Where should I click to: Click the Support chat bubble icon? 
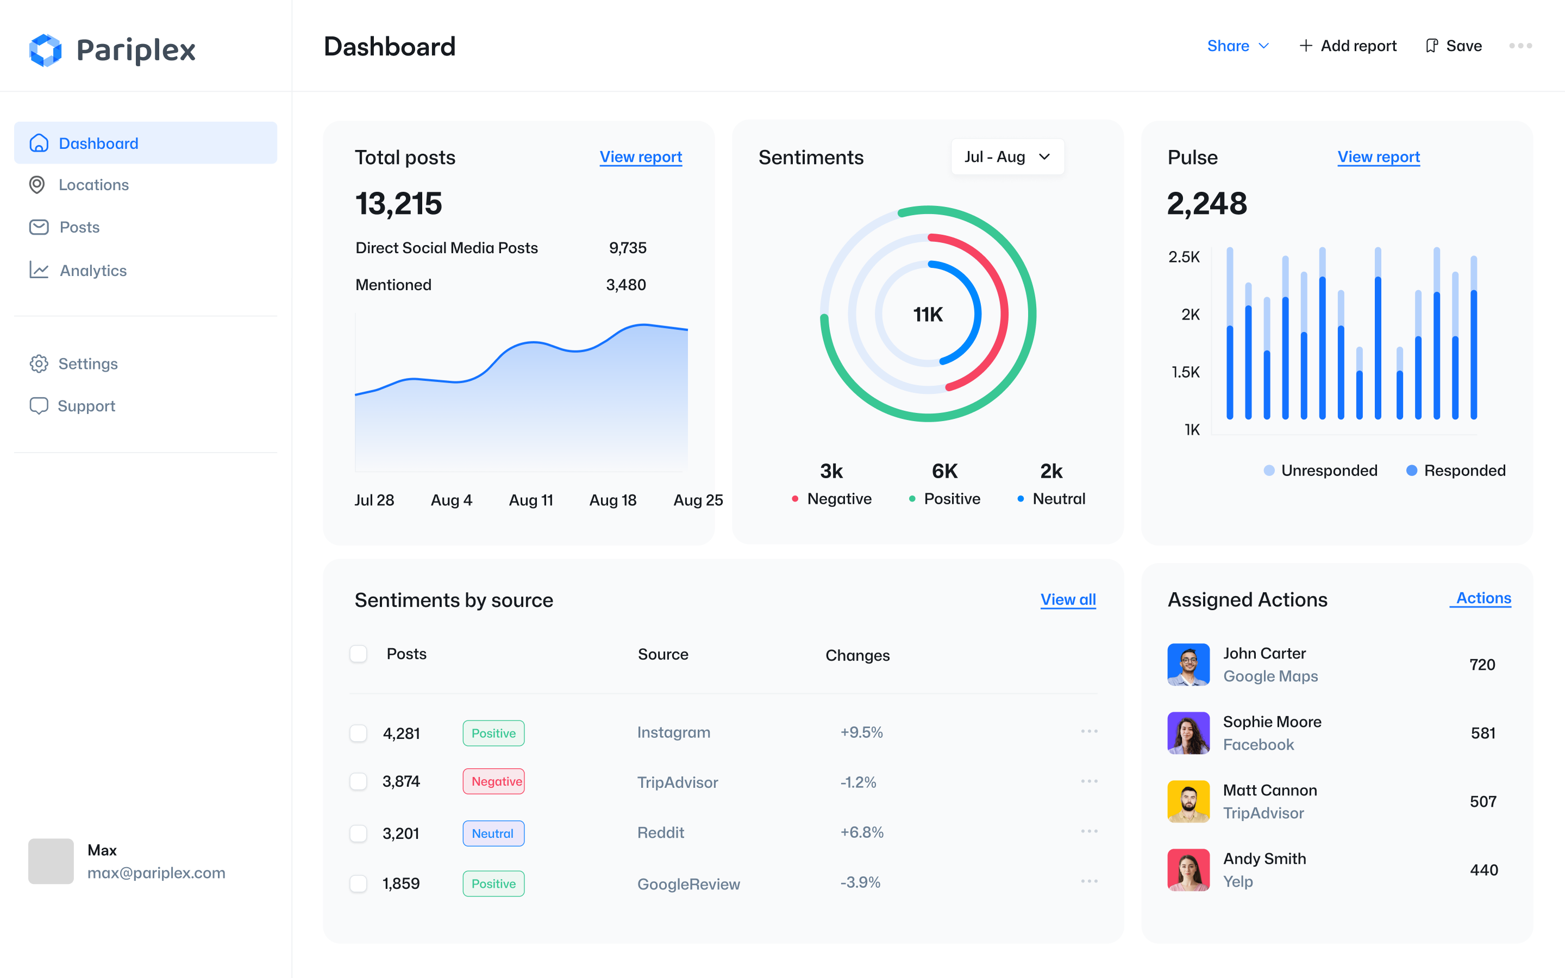[x=39, y=405]
